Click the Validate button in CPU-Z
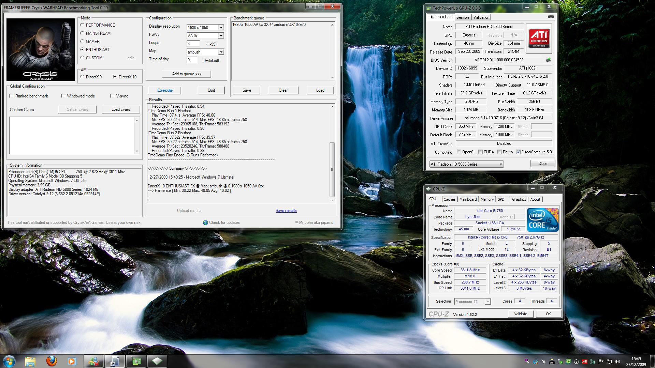The height and width of the screenshot is (368, 655). (x=521, y=314)
